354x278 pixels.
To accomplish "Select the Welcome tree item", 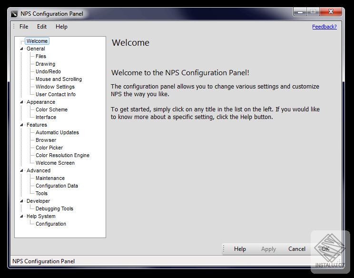I will coord(37,41).
